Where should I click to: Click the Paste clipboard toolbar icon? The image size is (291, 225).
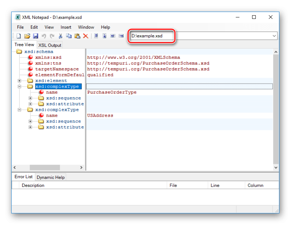coord(77,36)
